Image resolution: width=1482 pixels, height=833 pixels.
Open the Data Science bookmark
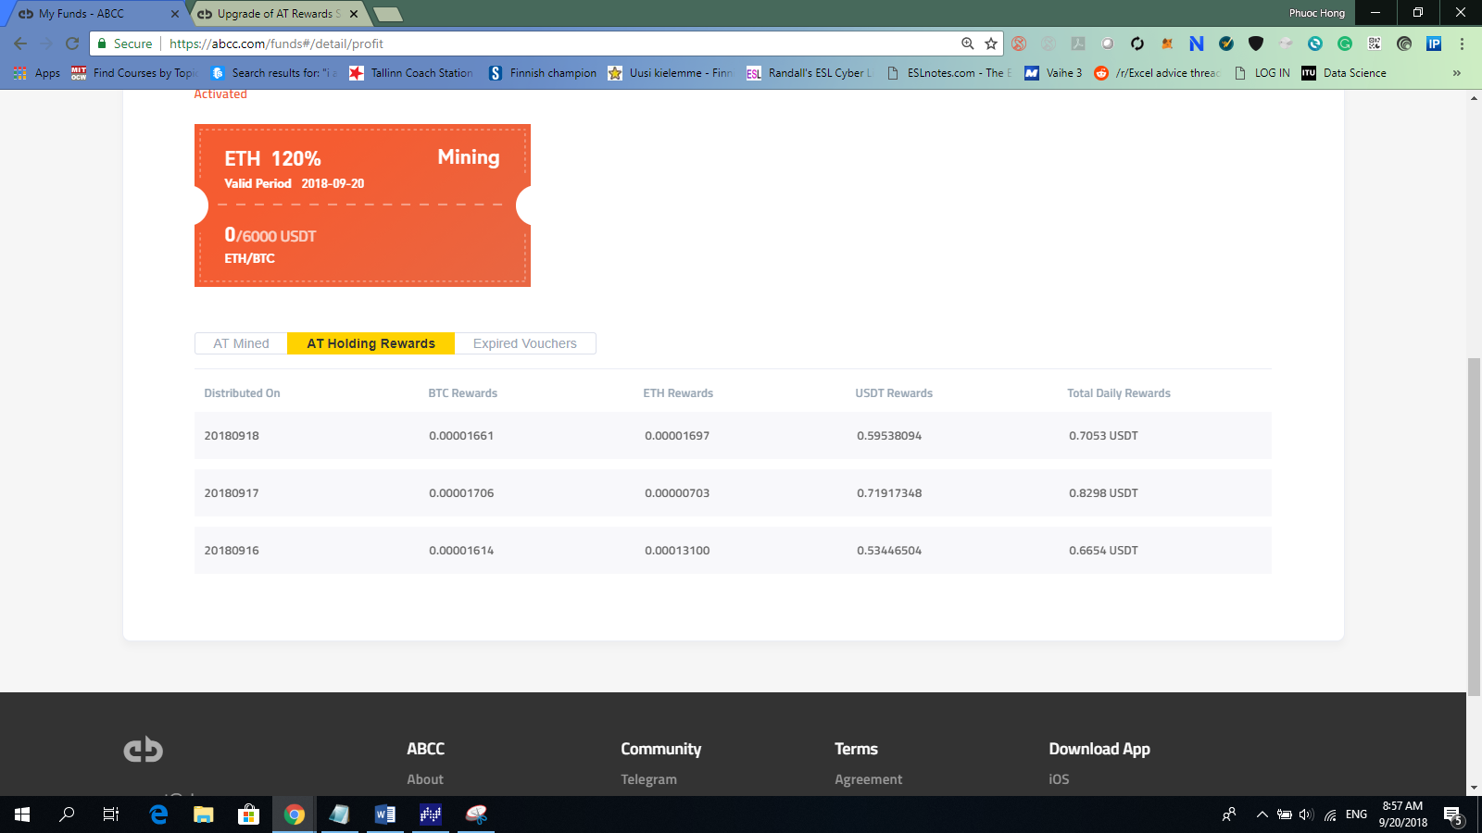click(x=1344, y=73)
